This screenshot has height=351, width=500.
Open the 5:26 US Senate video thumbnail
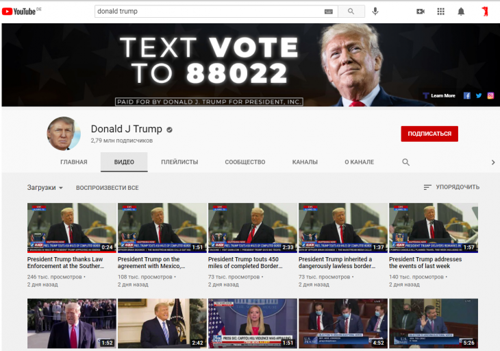434,324
